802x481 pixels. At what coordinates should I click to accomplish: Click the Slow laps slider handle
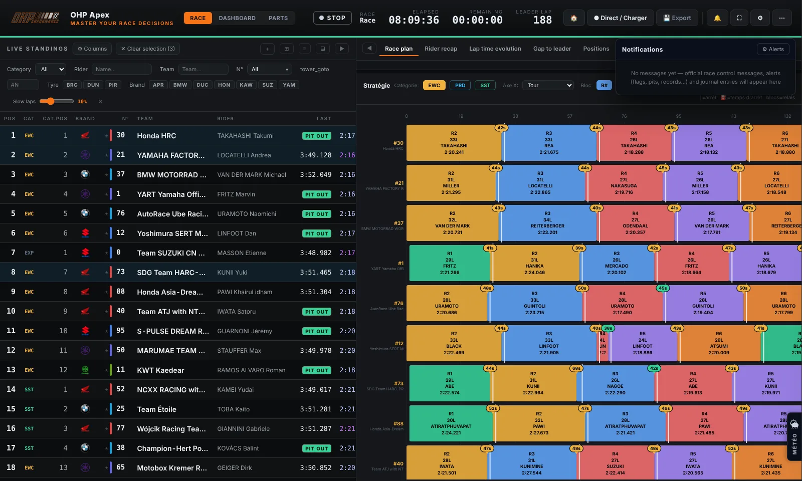(x=50, y=101)
